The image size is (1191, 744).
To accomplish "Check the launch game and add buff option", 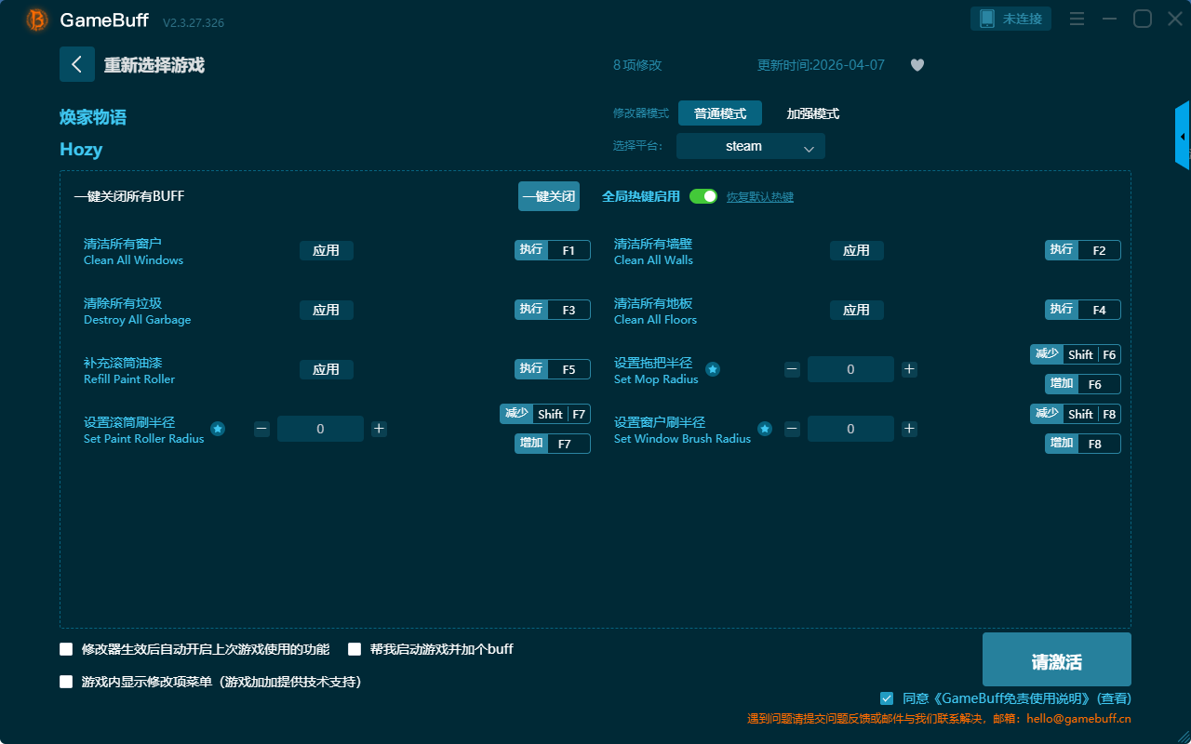I will 355,649.
